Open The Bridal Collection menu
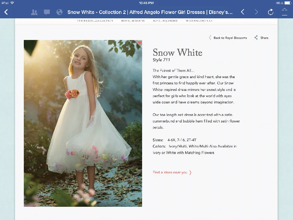293x220 pixels. 95,21
